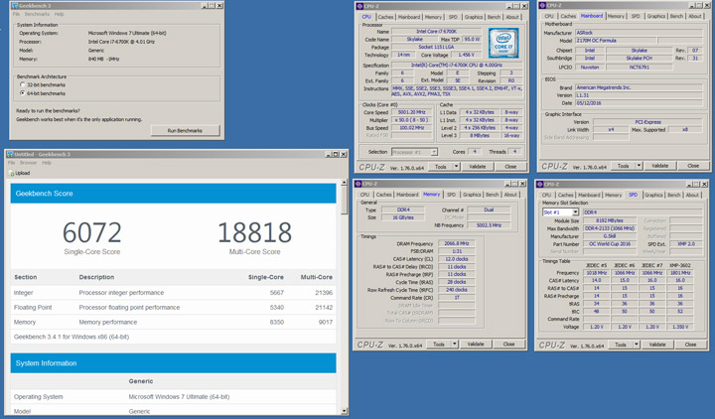715x419 pixels.
Task: Click the DRAM Frequency value 2066.8 MHz
Action: click(457, 243)
